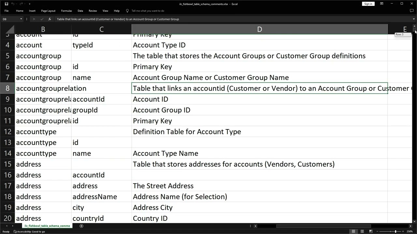The image size is (417, 234).
Task: Switch to the Home ribbon tab
Action: (20, 11)
